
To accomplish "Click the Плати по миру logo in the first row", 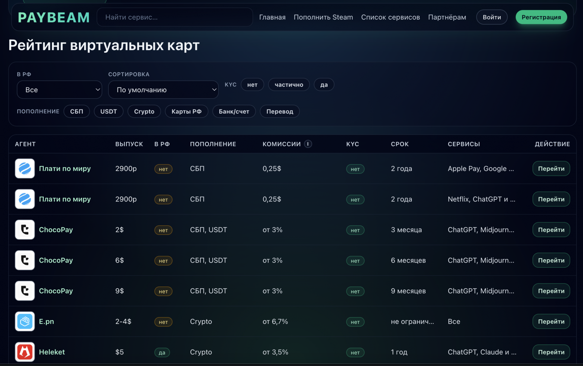I will 25,168.
